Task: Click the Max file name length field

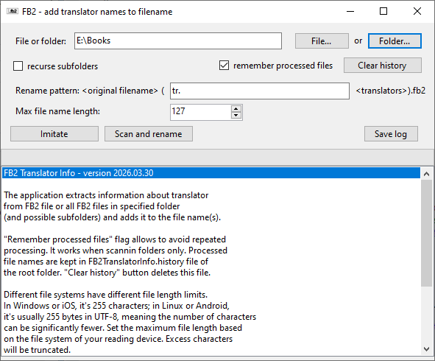Action: (x=200, y=112)
